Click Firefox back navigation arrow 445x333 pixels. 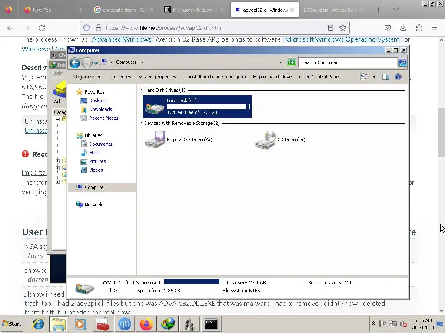[10, 28]
